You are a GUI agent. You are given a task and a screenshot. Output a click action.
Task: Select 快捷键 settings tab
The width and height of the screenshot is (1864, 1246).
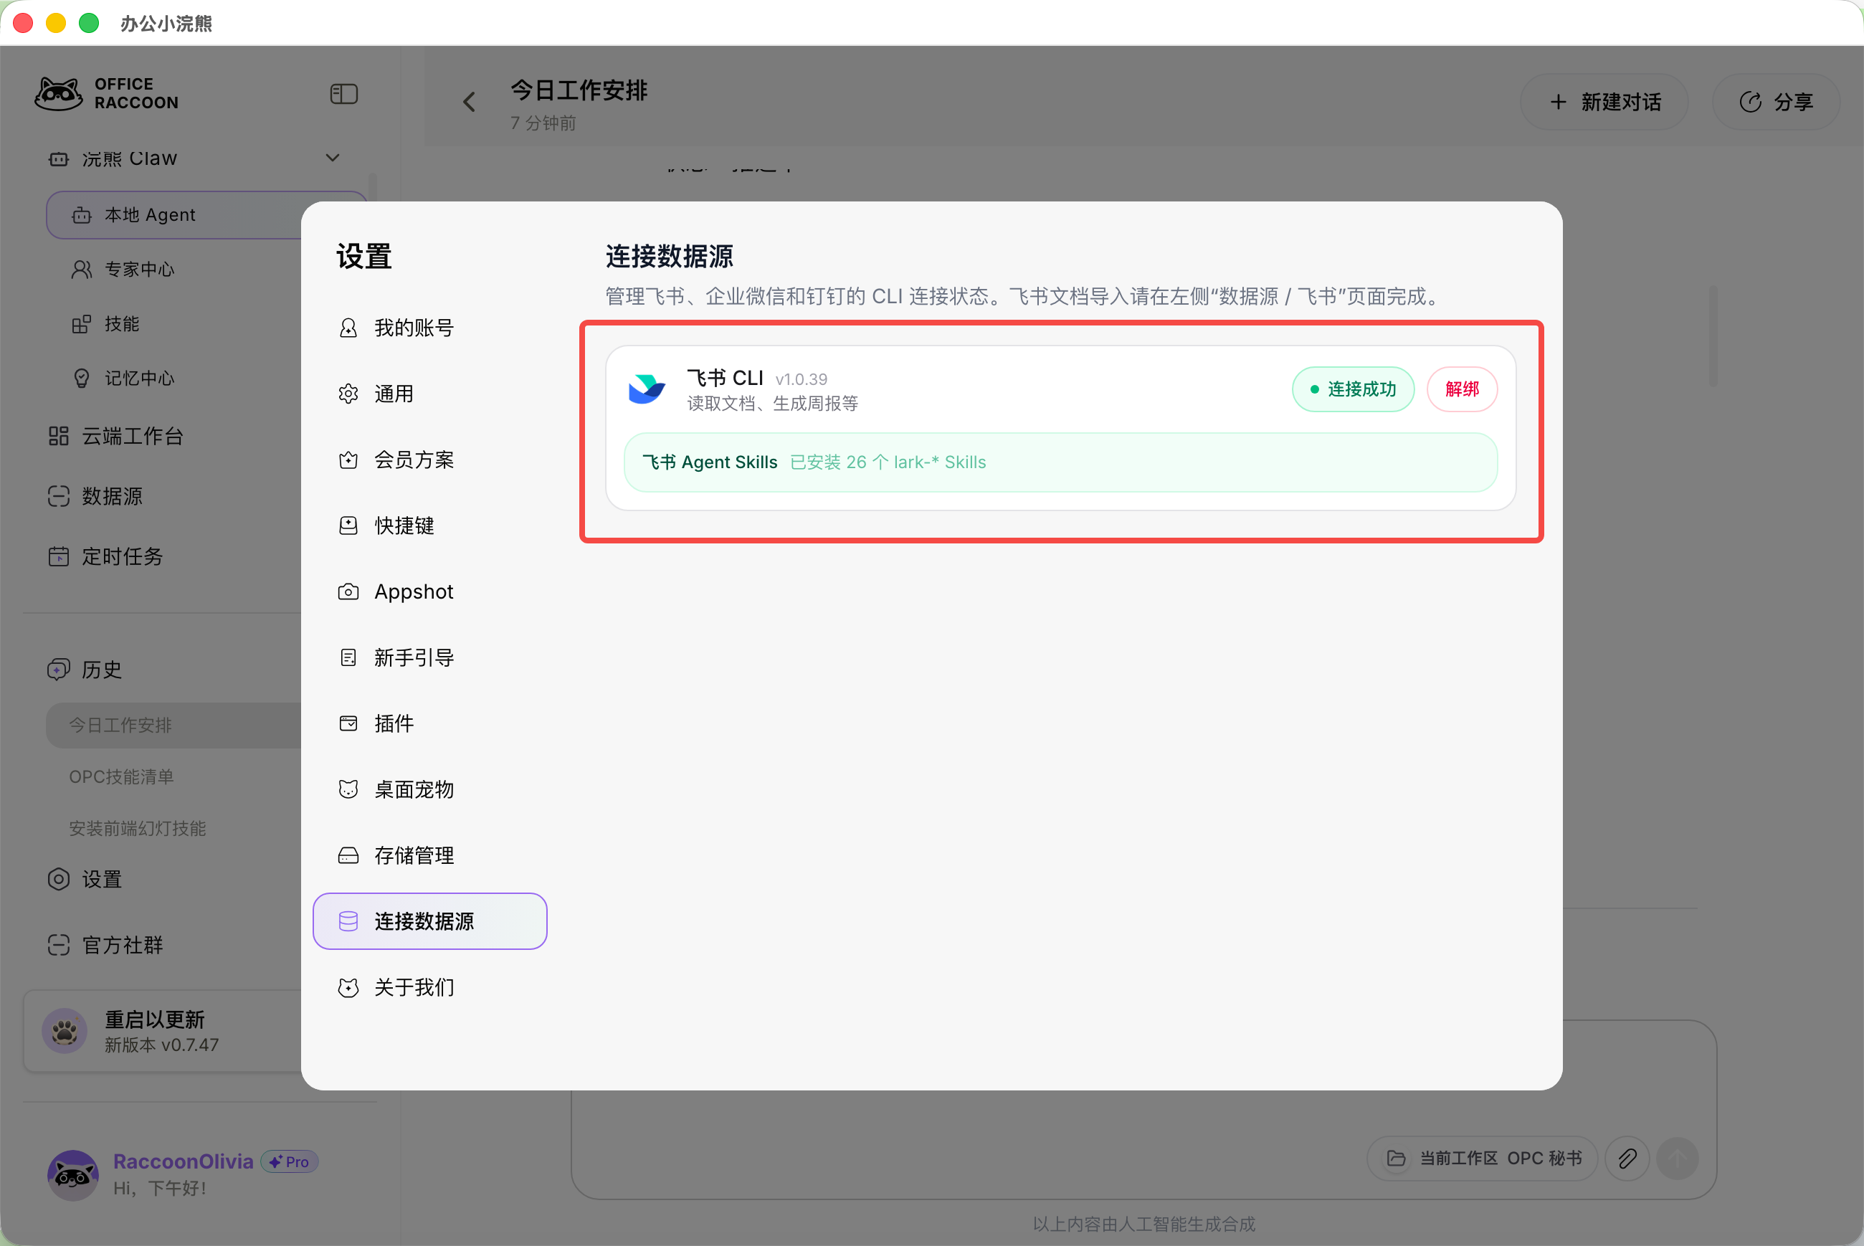coord(430,525)
